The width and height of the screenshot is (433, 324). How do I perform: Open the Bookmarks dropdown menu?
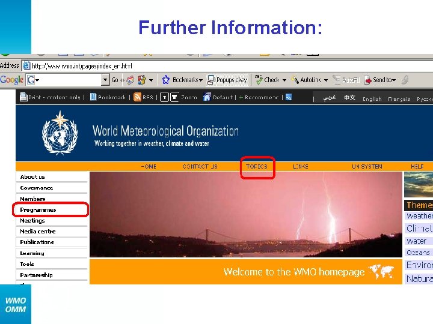pos(201,80)
